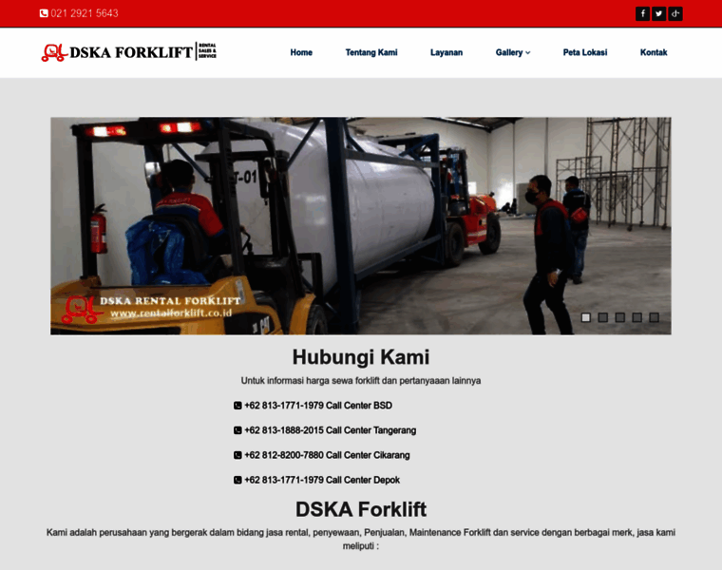Select the third slider dot
Screen dimensions: 722x570
point(619,317)
